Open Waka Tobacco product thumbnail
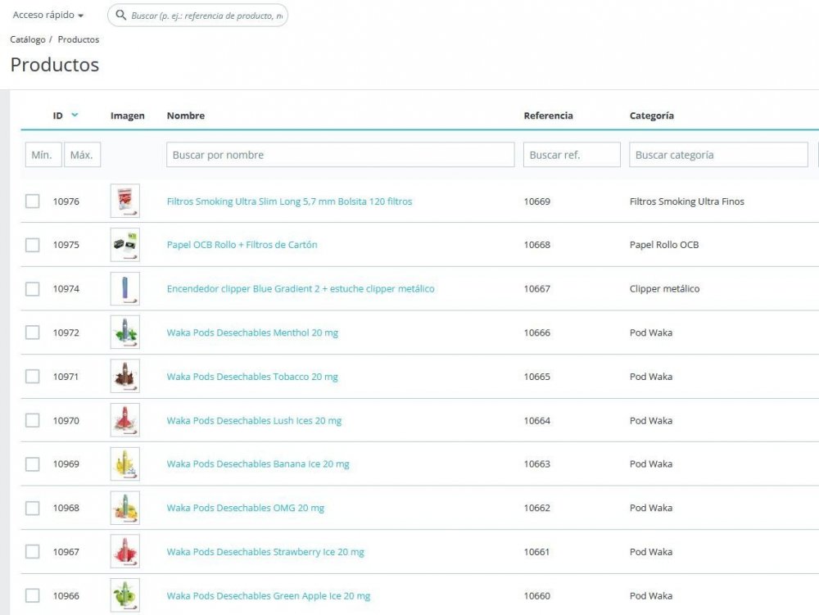The width and height of the screenshot is (819, 615). click(124, 377)
